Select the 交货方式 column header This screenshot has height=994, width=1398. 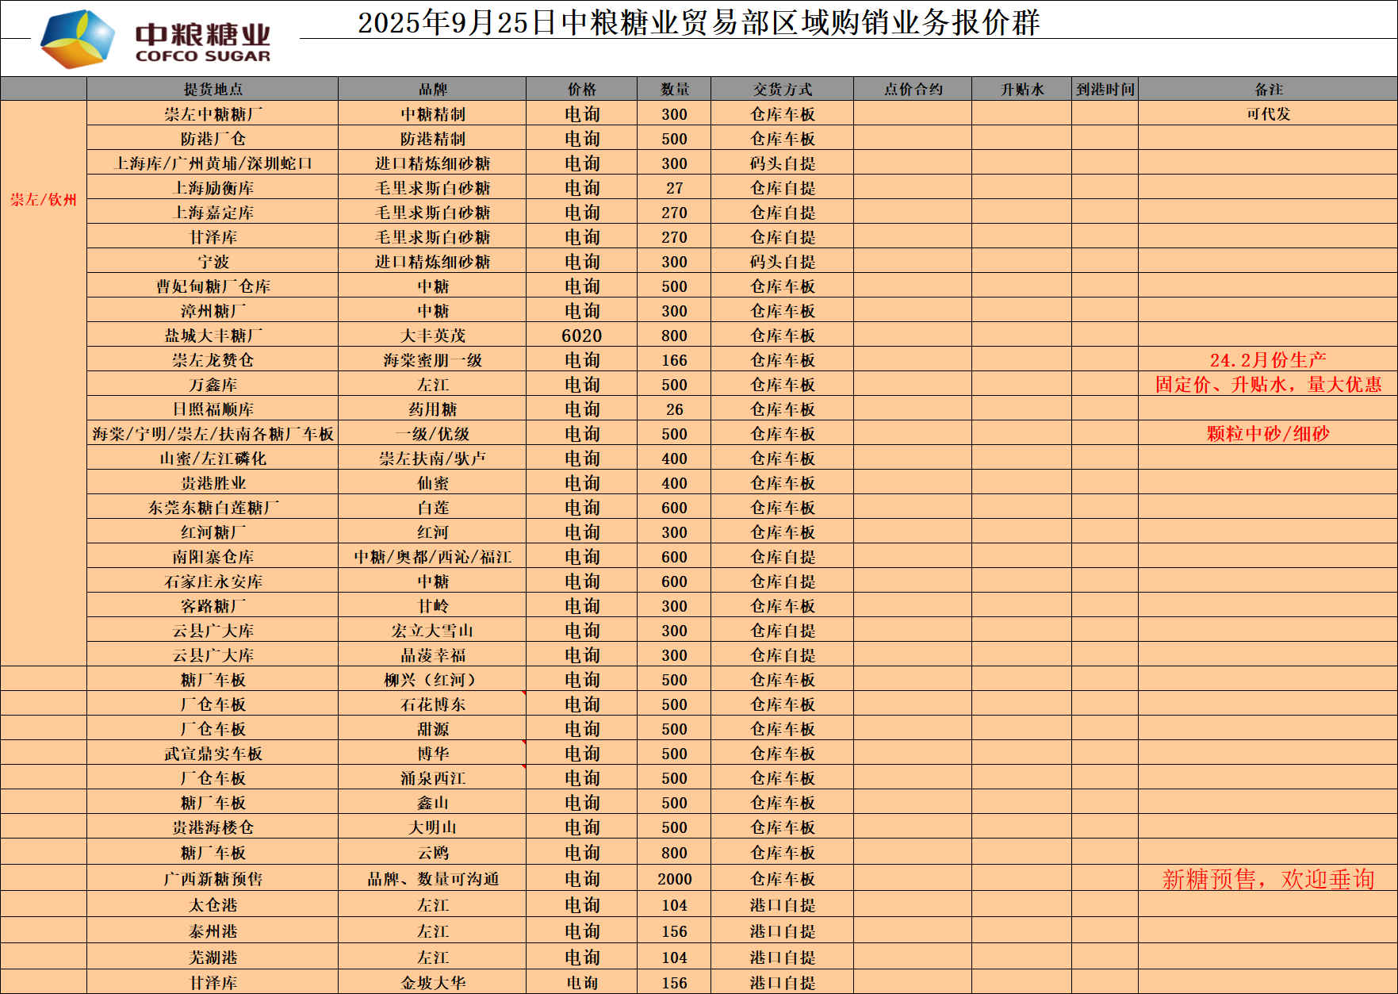(x=782, y=89)
